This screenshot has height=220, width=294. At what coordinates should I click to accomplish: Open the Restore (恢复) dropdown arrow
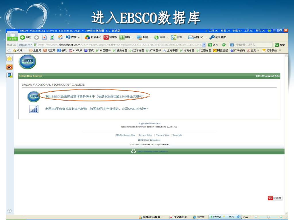[x=79, y=38]
